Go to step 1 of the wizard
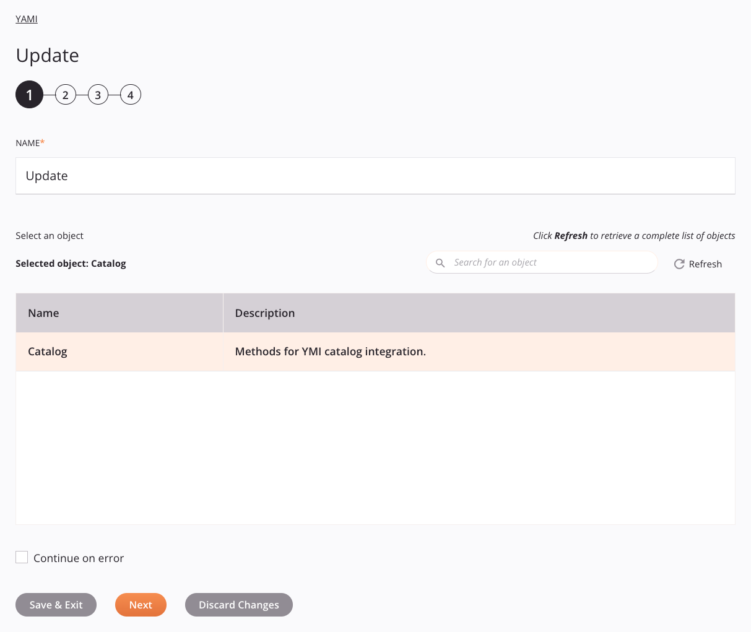751x632 pixels. [29, 95]
